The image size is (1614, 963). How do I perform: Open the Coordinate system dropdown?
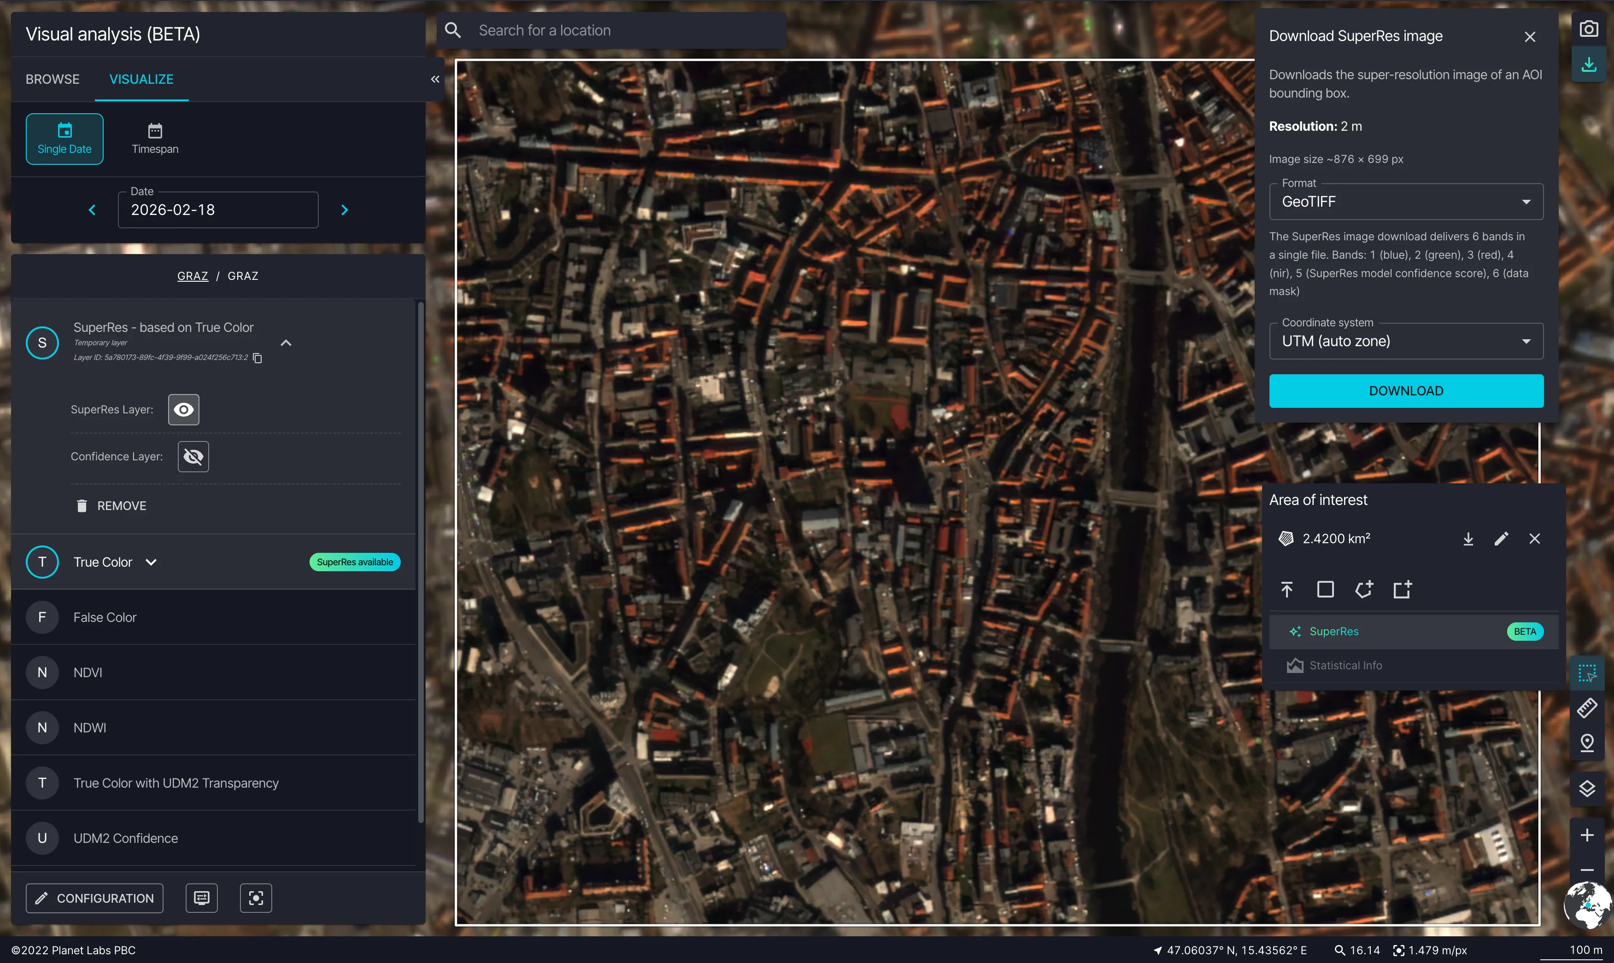pyautogui.click(x=1406, y=342)
